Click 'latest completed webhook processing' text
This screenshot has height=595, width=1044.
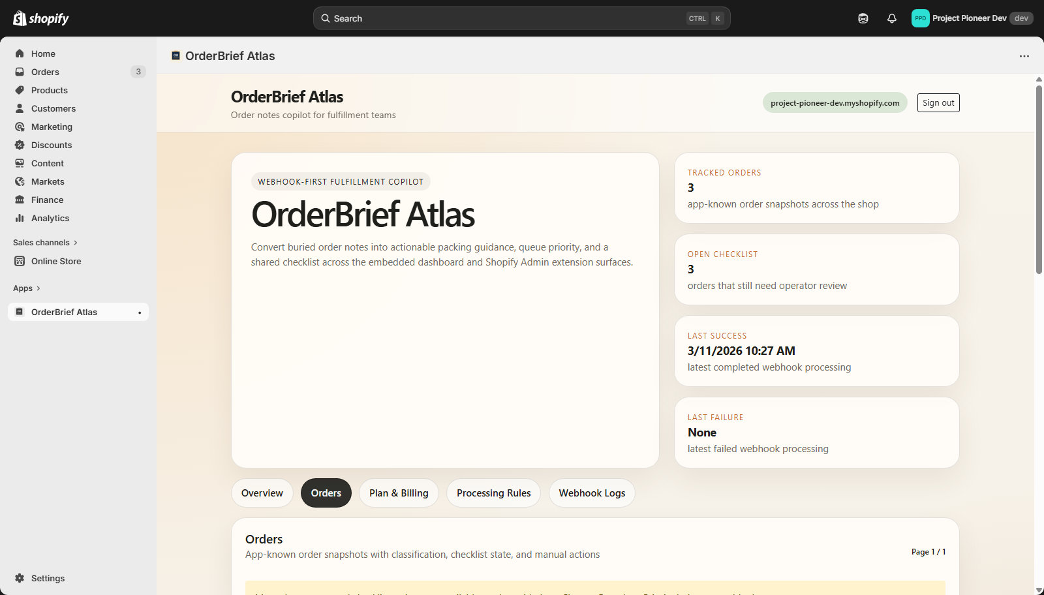coord(769,367)
